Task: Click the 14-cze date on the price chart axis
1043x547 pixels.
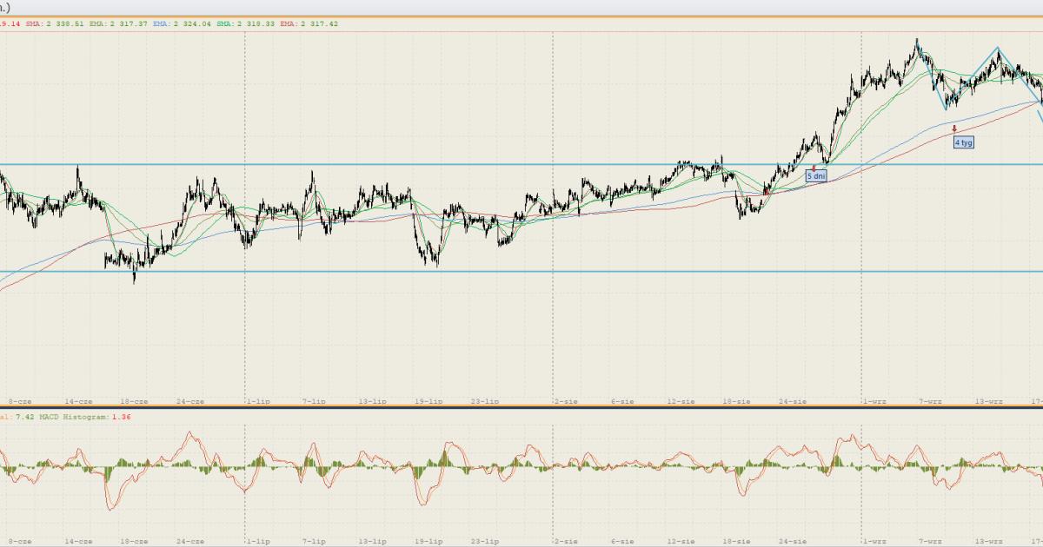Action: tap(80, 402)
